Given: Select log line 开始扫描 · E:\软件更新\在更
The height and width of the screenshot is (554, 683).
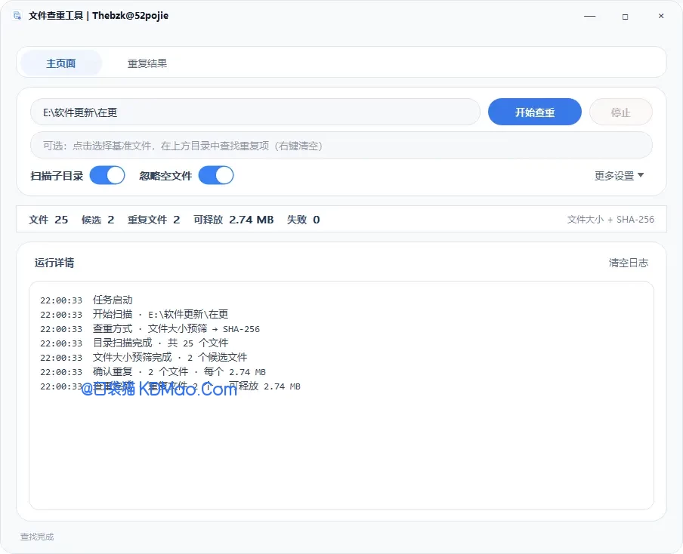Looking at the screenshot, I should click(x=134, y=315).
